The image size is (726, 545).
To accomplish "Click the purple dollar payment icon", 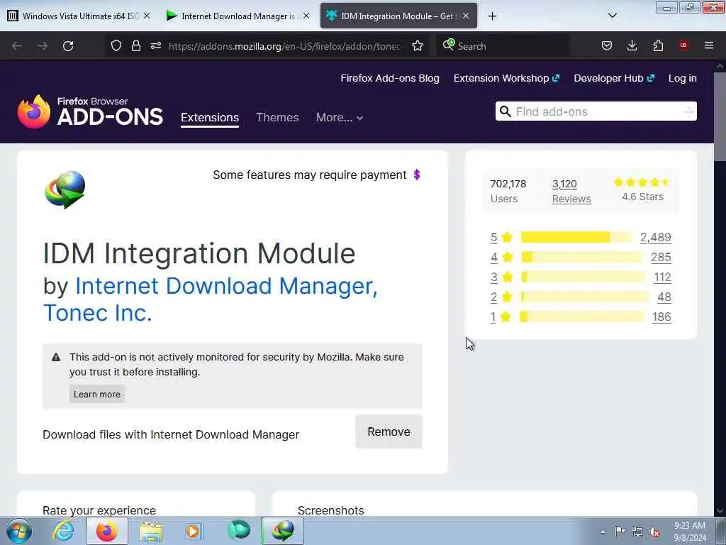I will tap(417, 175).
